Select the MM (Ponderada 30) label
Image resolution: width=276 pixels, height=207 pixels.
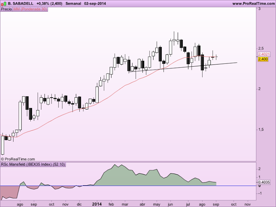(x=30, y=9)
